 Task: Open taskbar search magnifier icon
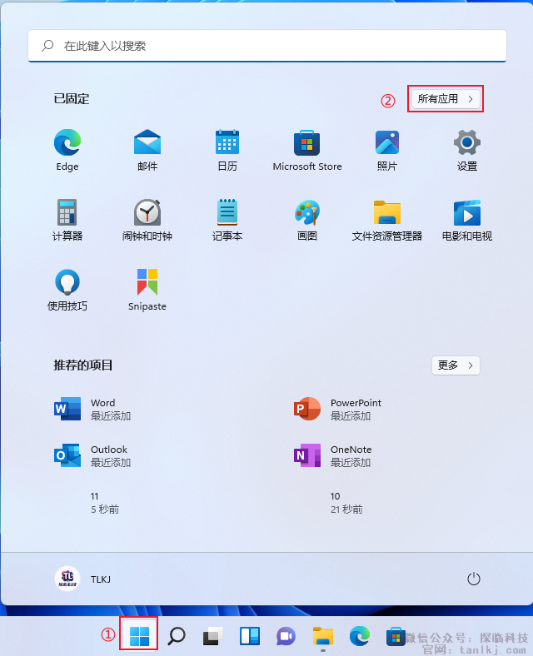tap(176, 636)
